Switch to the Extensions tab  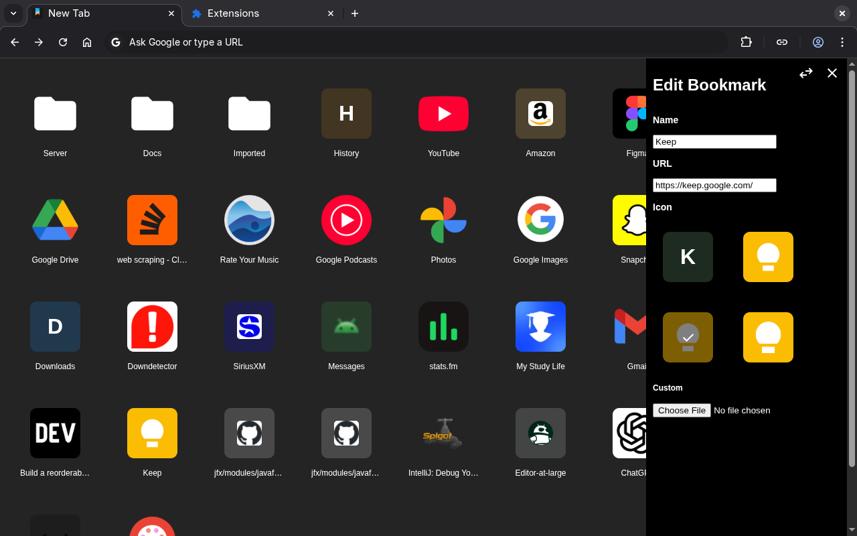click(262, 13)
